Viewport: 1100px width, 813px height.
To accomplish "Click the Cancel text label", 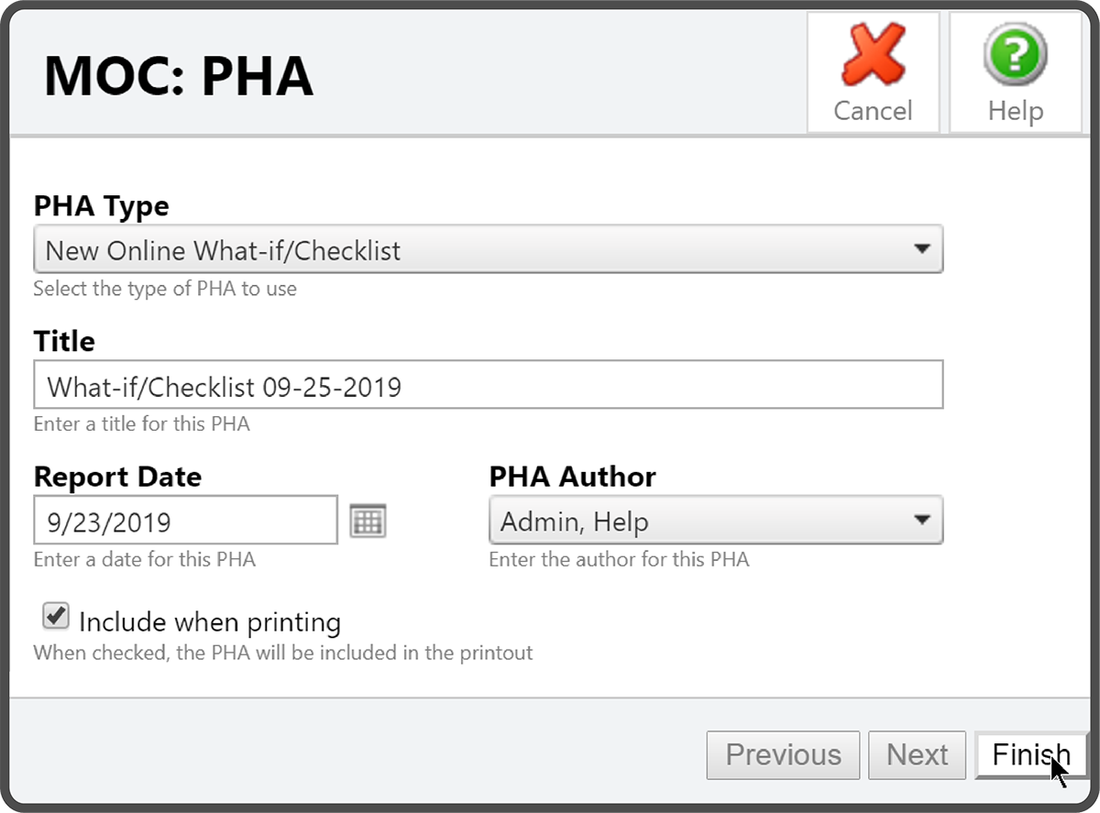I will click(x=873, y=111).
